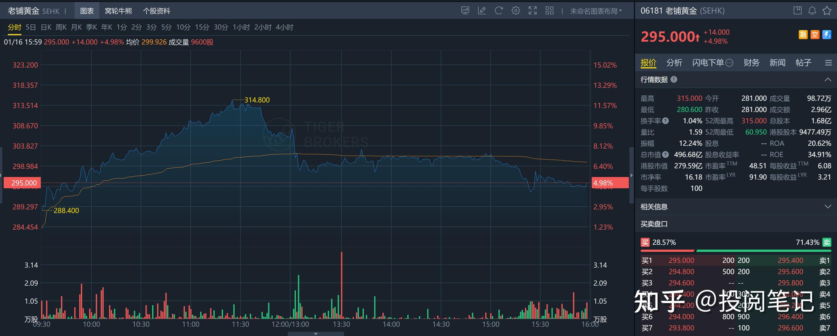
Task: Click the buy/sell ratio bar under 28.57%
Action: pos(736,251)
